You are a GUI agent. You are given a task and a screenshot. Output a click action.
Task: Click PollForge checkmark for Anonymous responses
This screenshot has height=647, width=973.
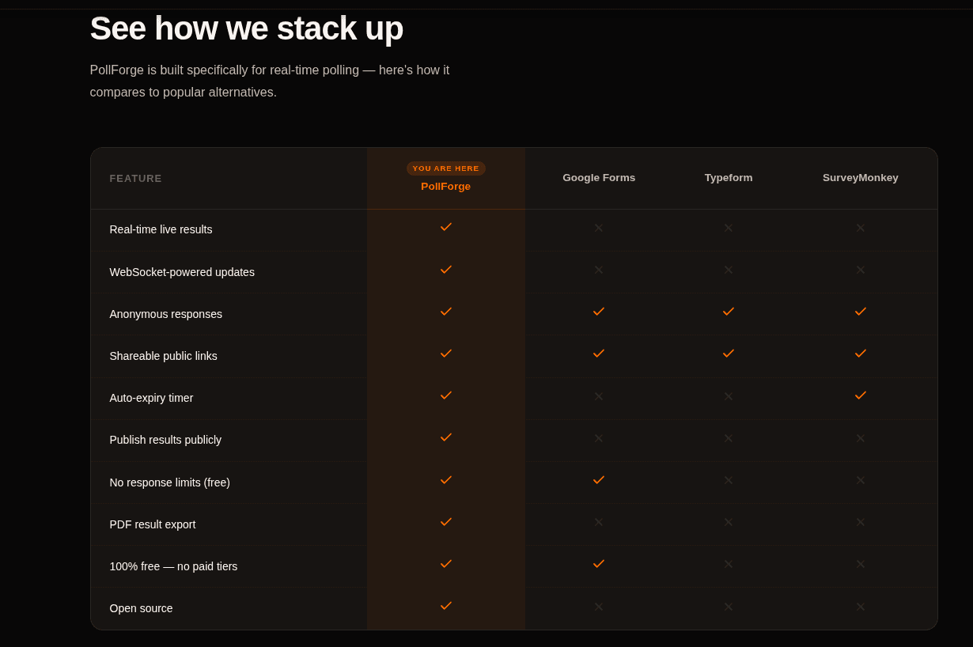click(446, 311)
